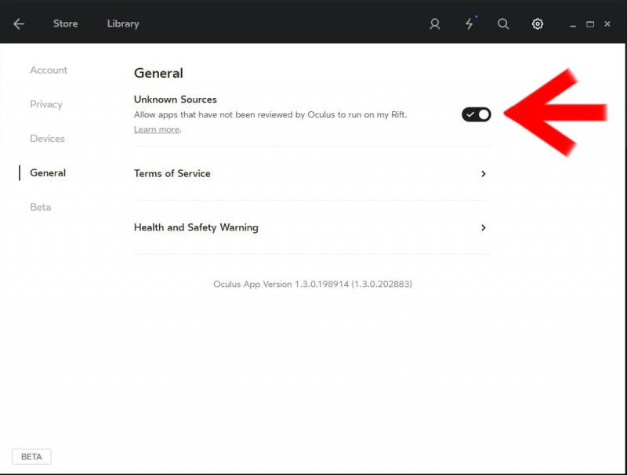This screenshot has height=475, width=627.
Task: Open the Terms of Service label
Action: point(172,173)
